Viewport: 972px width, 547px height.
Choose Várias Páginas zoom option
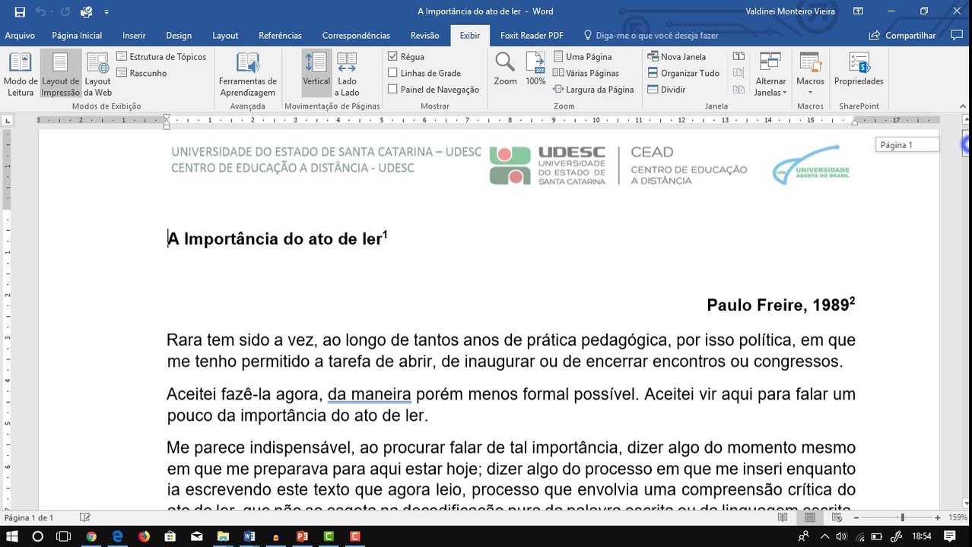point(586,73)
